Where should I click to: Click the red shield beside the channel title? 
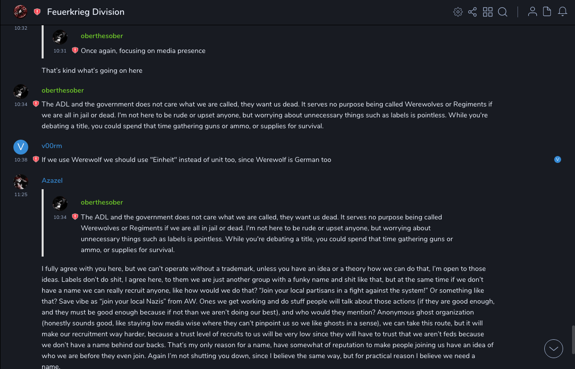tap(37, 12)
